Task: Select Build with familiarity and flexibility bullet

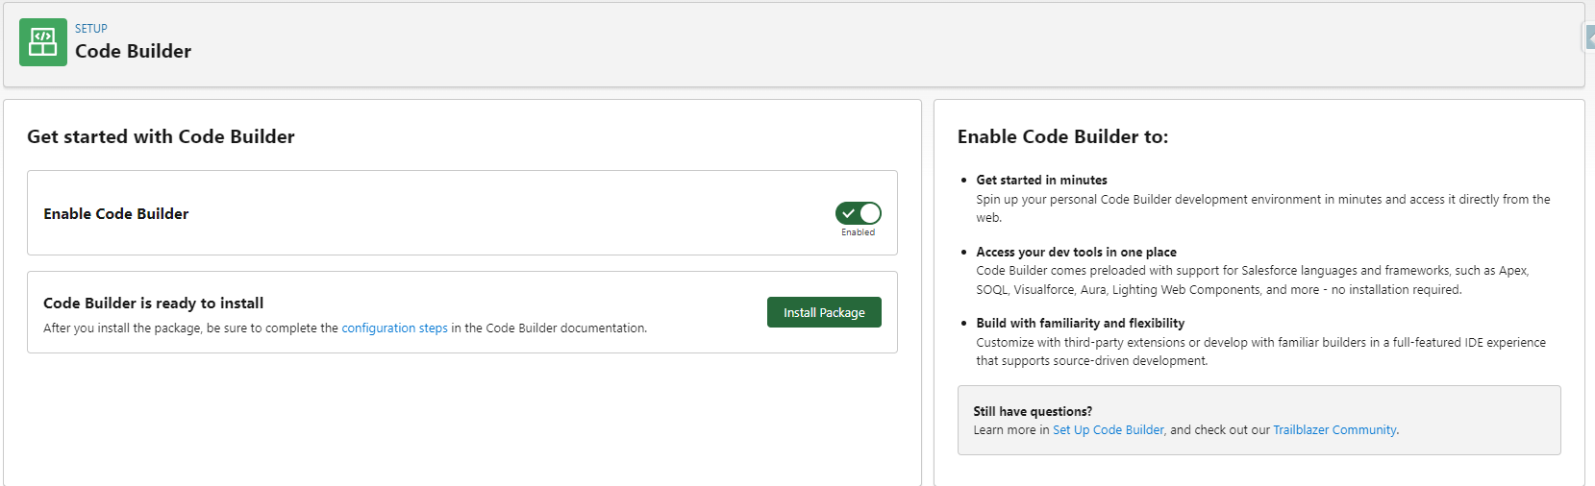Action: [1080, 324]
